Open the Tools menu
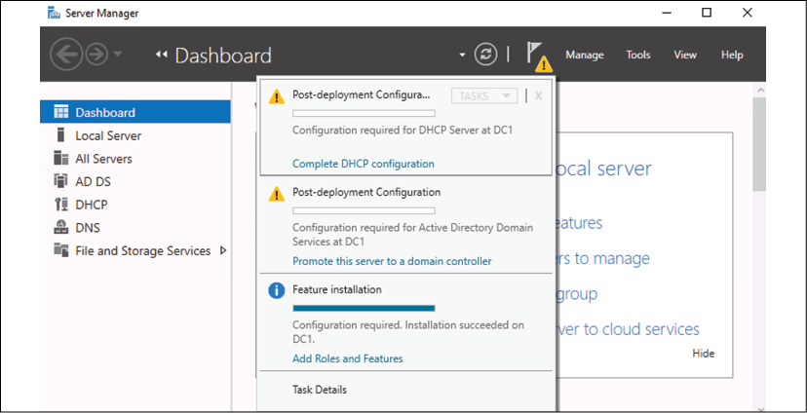Screen dimensions: 807x413 pos(638,55)
